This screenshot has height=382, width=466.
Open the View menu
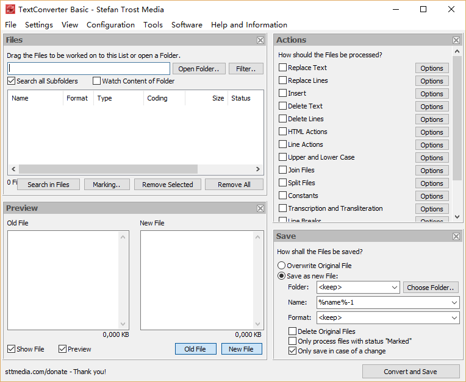[70, 24]
